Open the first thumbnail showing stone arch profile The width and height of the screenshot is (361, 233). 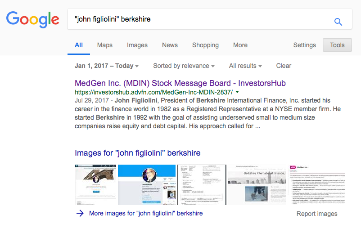95,185
